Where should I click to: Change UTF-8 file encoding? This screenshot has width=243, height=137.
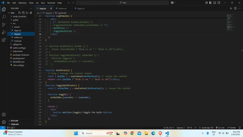point(189,128)
